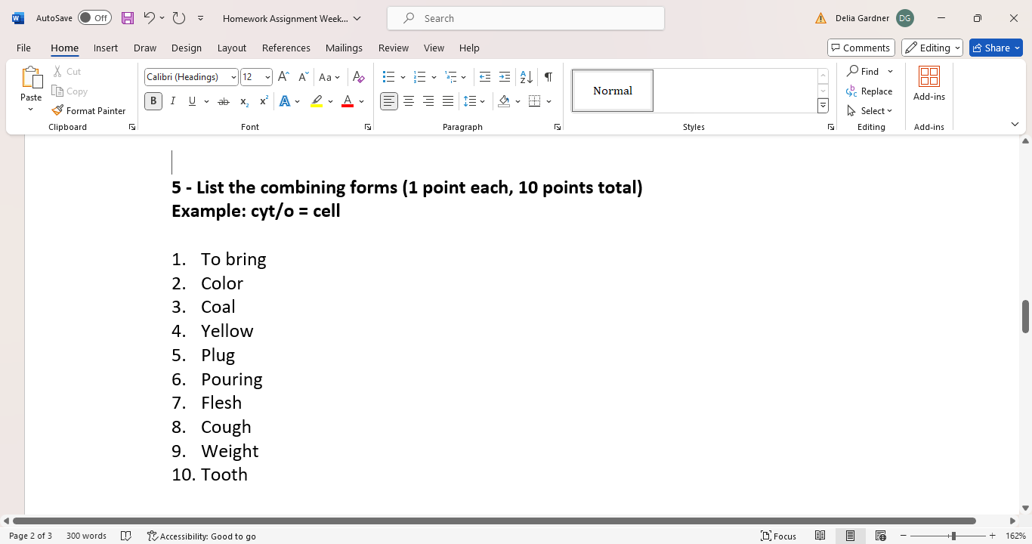The image size is (1032, 544).
Task: Expand bullet list style dropdown
Action: 403,77
